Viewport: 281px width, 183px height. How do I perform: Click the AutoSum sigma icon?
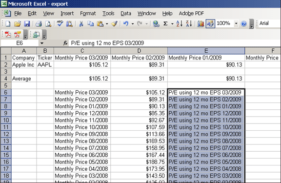point(165,23)
